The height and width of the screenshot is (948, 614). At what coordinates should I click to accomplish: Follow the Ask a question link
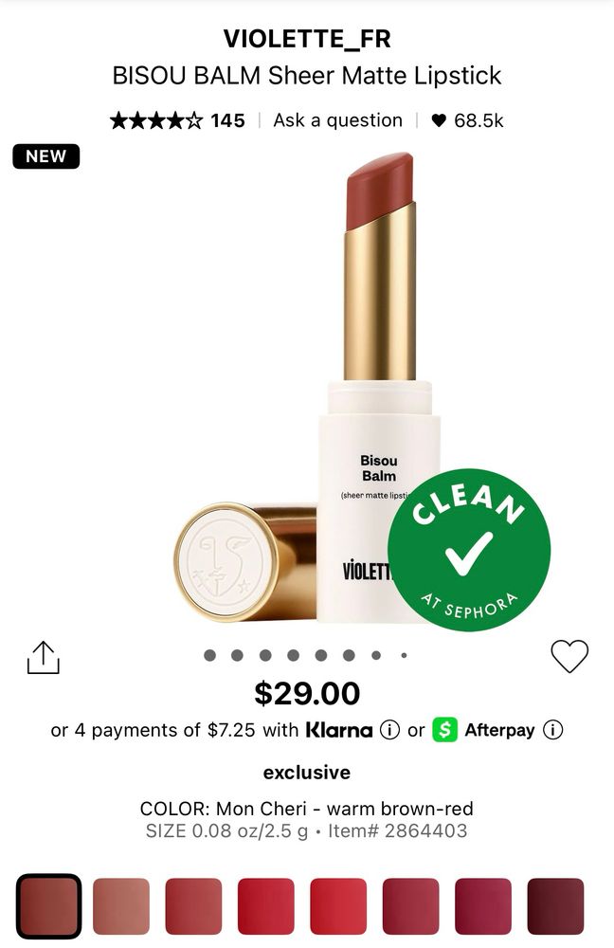coord(338,120)
